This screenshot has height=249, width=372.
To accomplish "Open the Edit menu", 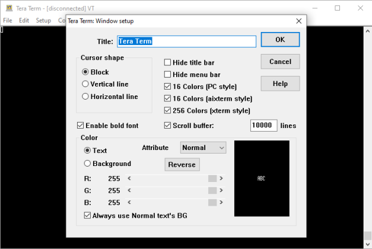I will 24,20.
